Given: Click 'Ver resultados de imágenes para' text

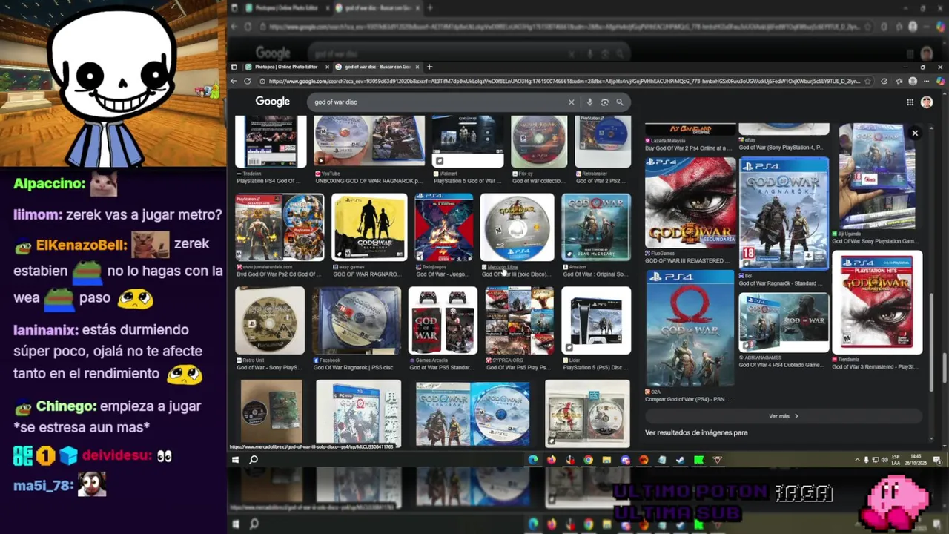Looking at the screenshot, I should (696, 432).
